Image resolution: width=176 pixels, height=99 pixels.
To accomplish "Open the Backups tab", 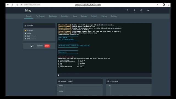I will tap(84, 16).
